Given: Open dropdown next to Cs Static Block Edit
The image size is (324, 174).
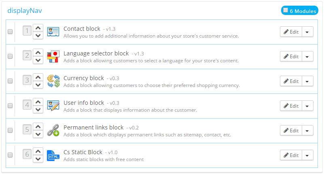Looking at the screenshot, I should [308, 155].
